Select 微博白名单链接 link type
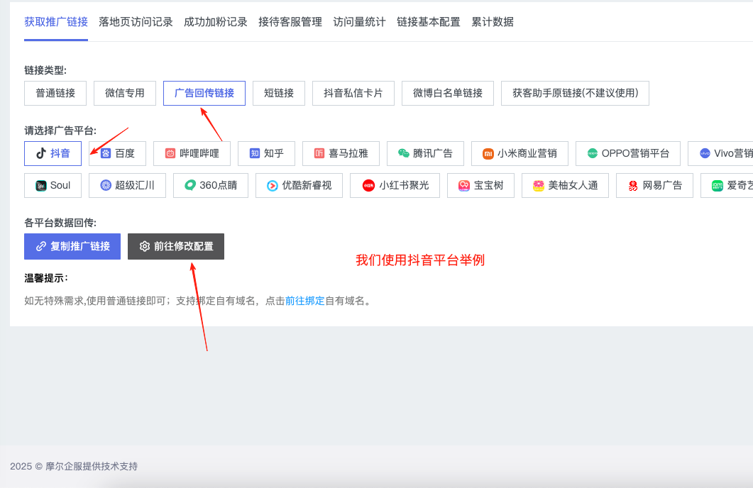 coord(448,93)
